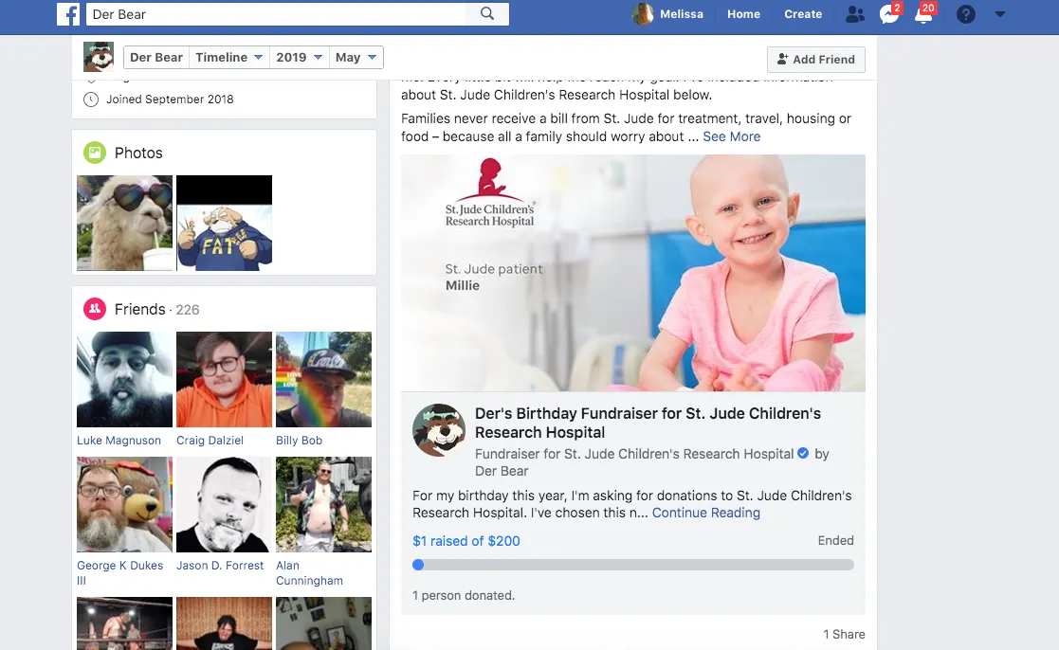Click the blue verified badge icon

coord(803,453)
